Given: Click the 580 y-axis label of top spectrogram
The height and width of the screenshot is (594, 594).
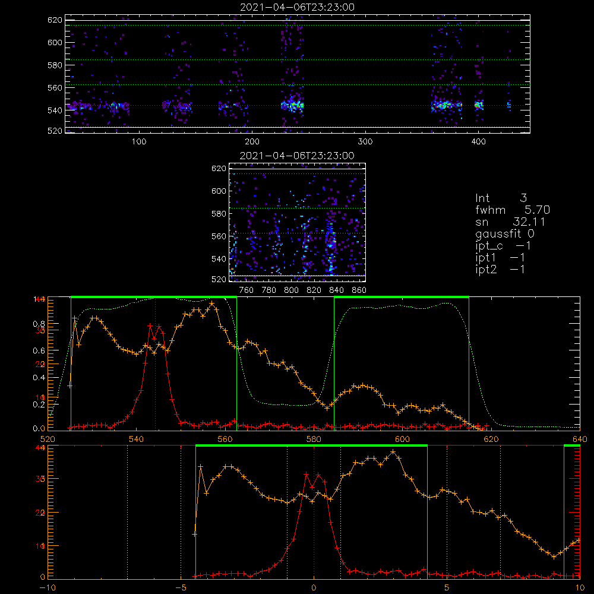Looking at the screenshot, I should point(55,65).
